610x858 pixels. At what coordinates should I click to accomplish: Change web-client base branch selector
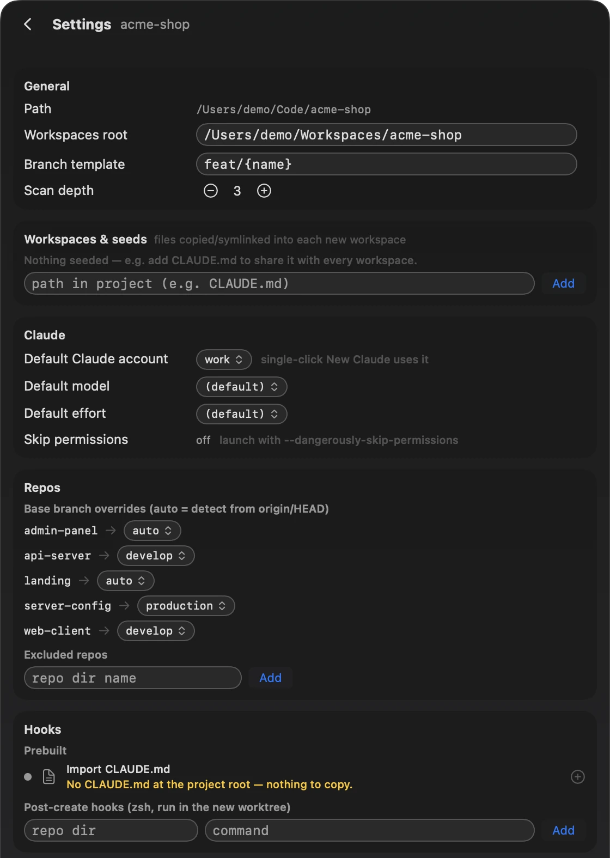[156, 631]
